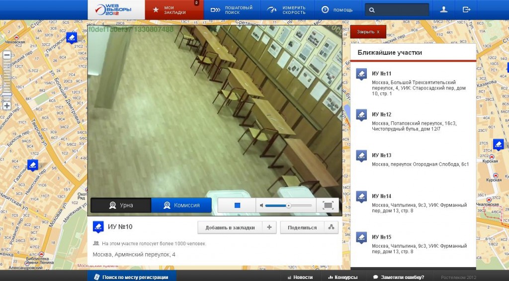Zoom out the map with minus button
Image resolution: width=509 pixels, height=281 pixels.
pyautogui.click(x=7, y=55)
